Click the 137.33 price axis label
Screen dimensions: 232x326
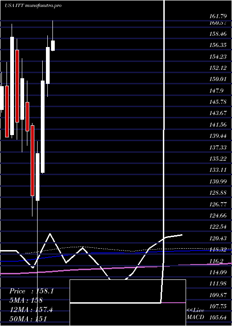217,148
